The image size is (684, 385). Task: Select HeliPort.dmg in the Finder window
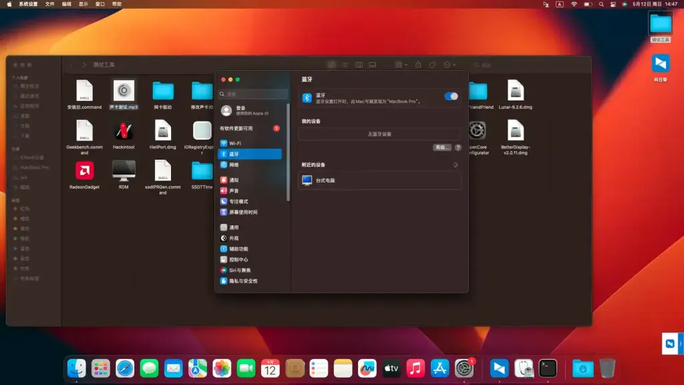(x=163, y=135)
